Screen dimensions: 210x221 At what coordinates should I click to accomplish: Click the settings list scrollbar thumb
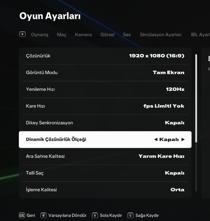tap(196, 98)
